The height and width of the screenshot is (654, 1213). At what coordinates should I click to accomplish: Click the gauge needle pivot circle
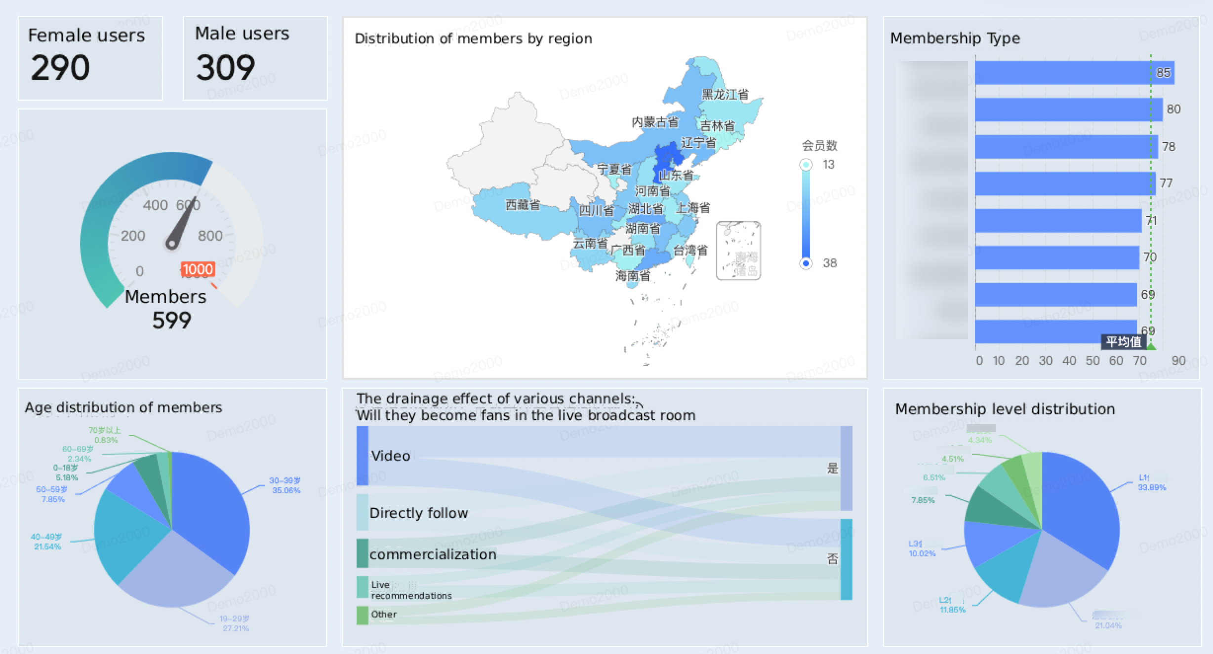(171, 243)
